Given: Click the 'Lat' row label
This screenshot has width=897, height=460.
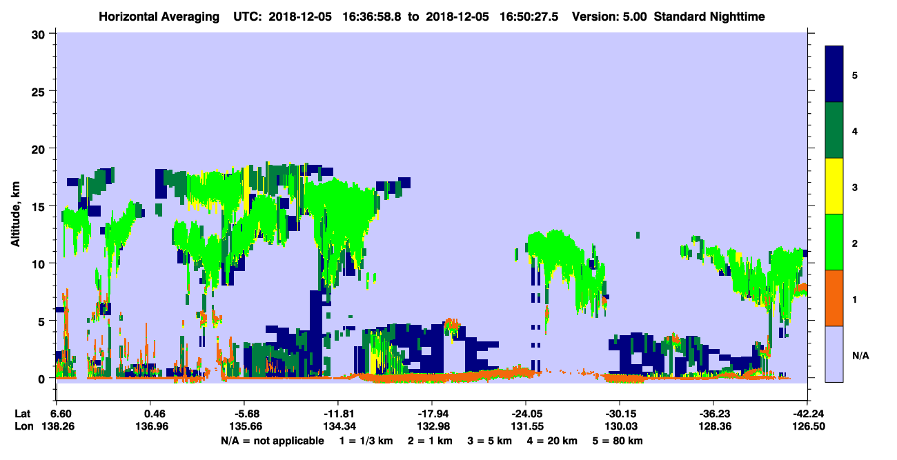Looking at the screenshot, I should click(23, 414).
